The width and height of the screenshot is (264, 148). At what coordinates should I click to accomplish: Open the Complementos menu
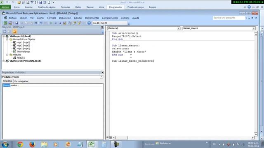coord(110,18)
